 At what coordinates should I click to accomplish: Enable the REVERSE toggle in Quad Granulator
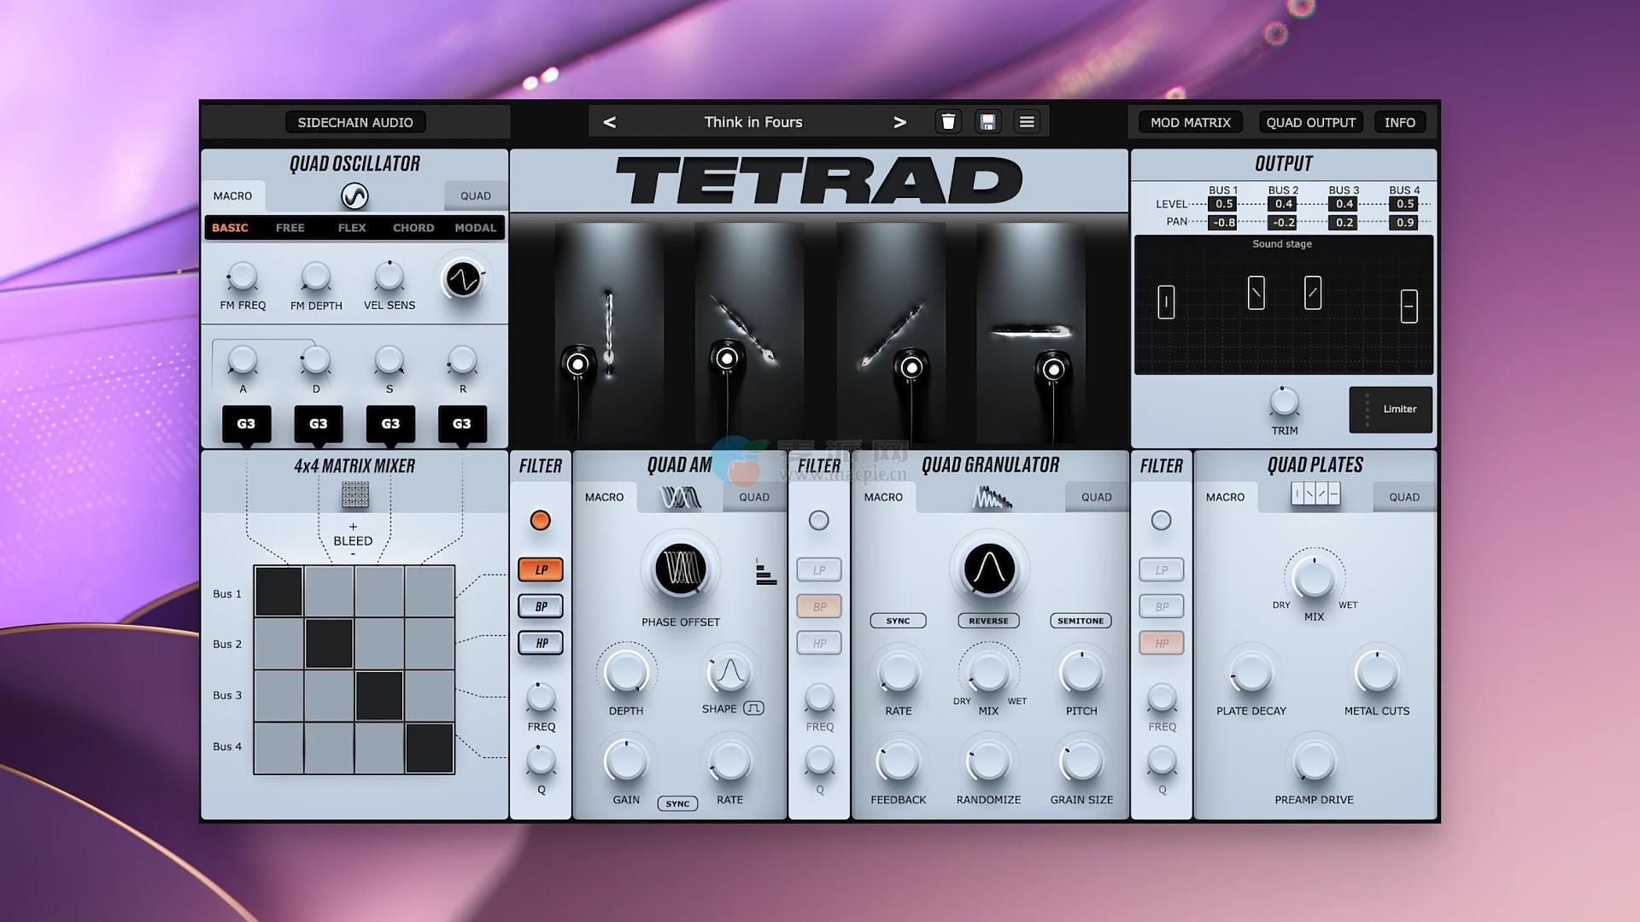coord(988,621)
